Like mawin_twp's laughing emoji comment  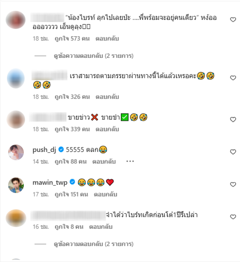point(233,184)
